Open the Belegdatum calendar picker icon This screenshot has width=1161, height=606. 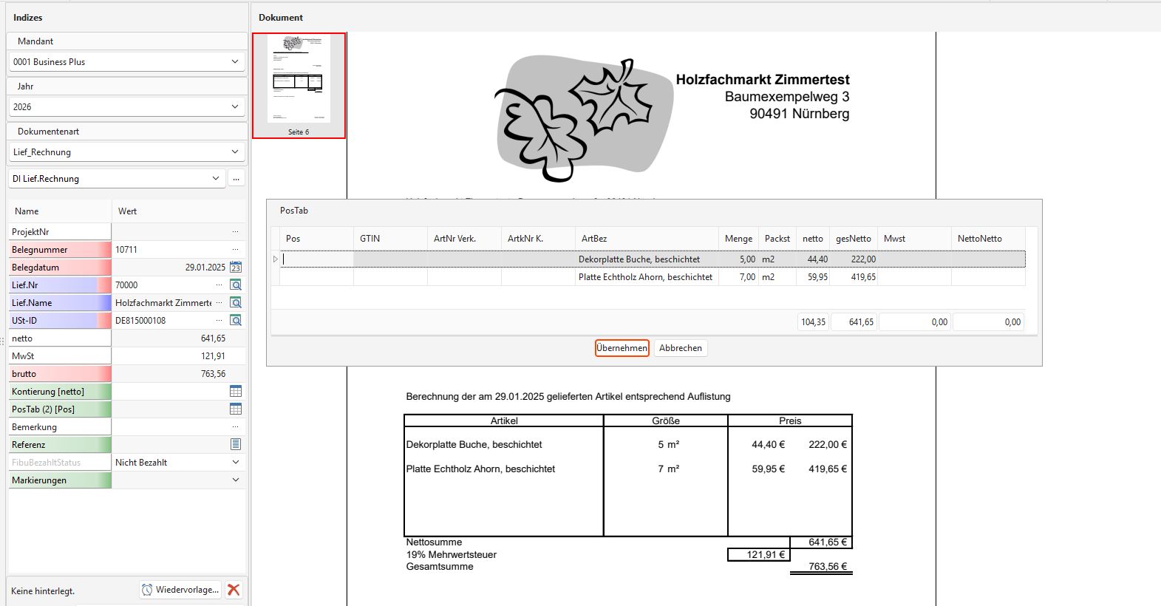(236, 267)
